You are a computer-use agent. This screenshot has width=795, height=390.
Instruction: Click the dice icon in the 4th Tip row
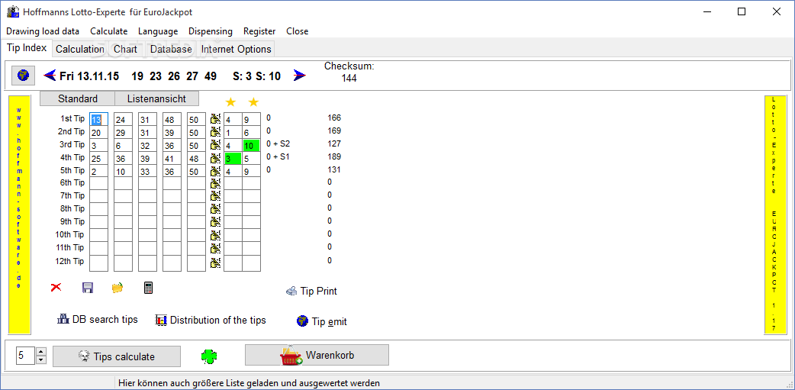point(215,158)
